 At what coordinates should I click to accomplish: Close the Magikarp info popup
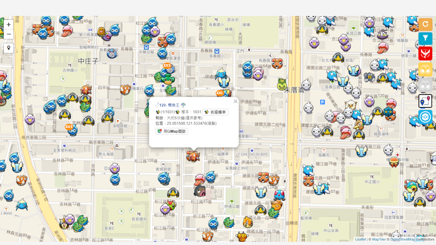pos(235,101)
